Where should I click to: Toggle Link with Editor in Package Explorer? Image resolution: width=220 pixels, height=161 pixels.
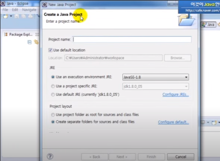(x=36, y=42)
